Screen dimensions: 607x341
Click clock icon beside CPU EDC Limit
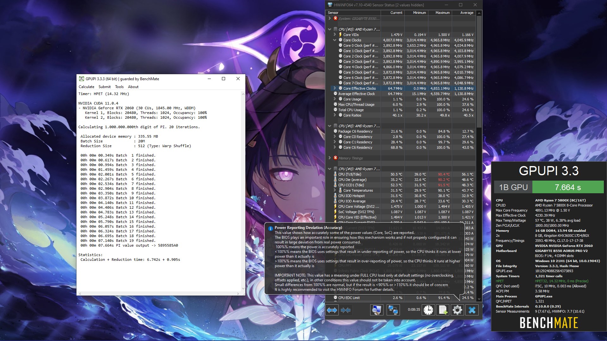(x=335, y=298)
